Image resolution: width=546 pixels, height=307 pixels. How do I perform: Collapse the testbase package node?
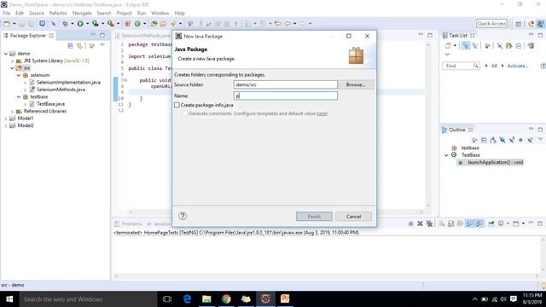tap(19, 96)
